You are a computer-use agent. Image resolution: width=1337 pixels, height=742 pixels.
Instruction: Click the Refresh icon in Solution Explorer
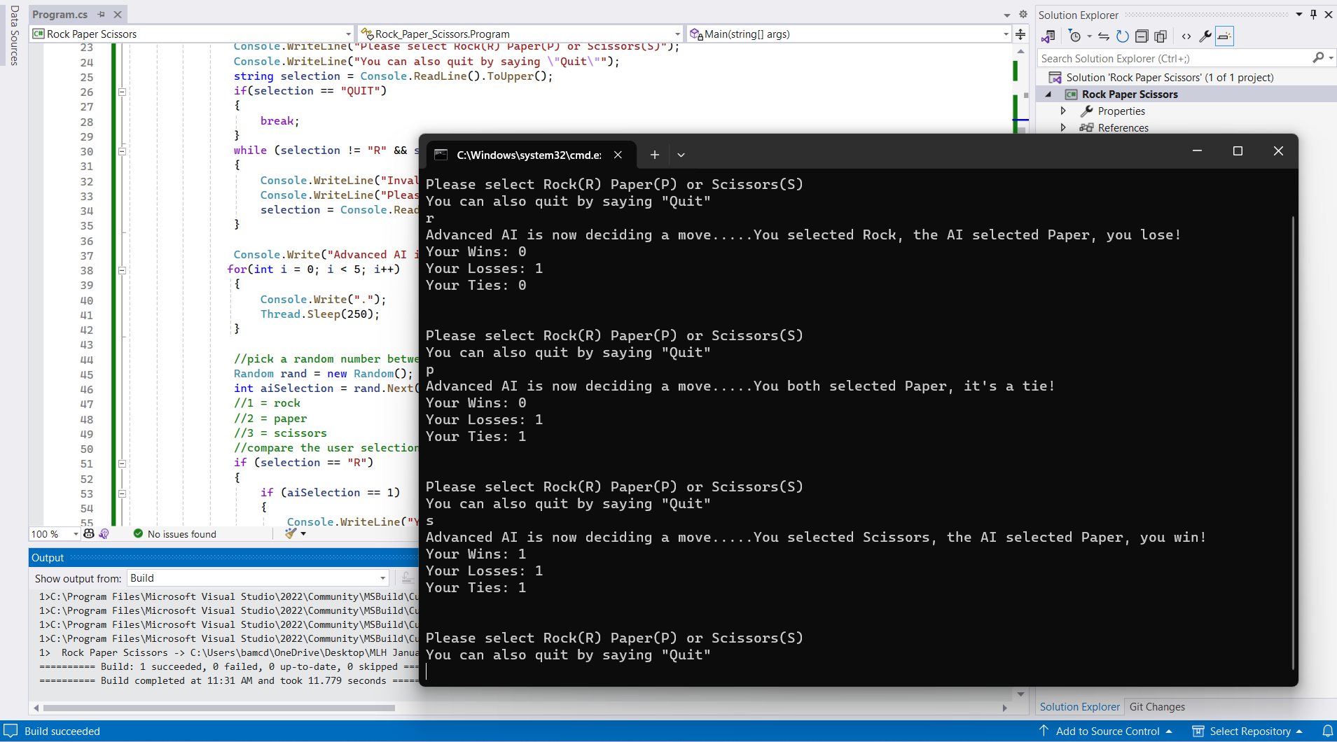click(x=1123, y=36)
